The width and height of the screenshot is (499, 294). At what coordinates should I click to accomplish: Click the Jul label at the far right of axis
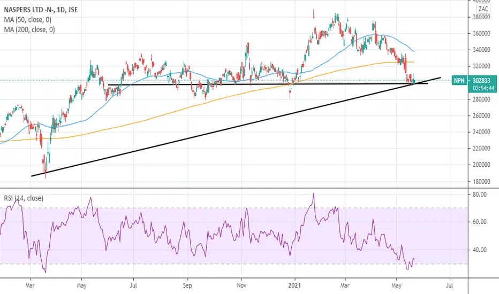click(449, 285)
